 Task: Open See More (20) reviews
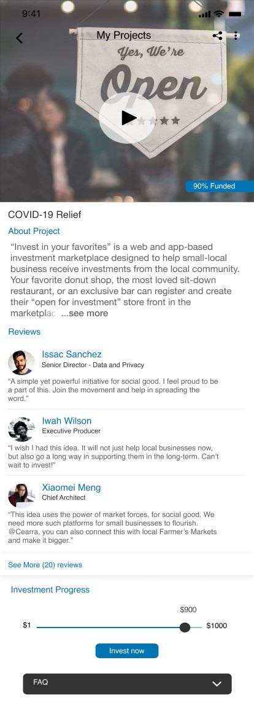click(x=45, y=565)
